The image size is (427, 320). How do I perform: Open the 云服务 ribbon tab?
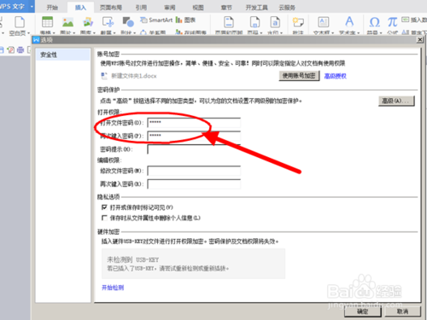click(287, 8)
